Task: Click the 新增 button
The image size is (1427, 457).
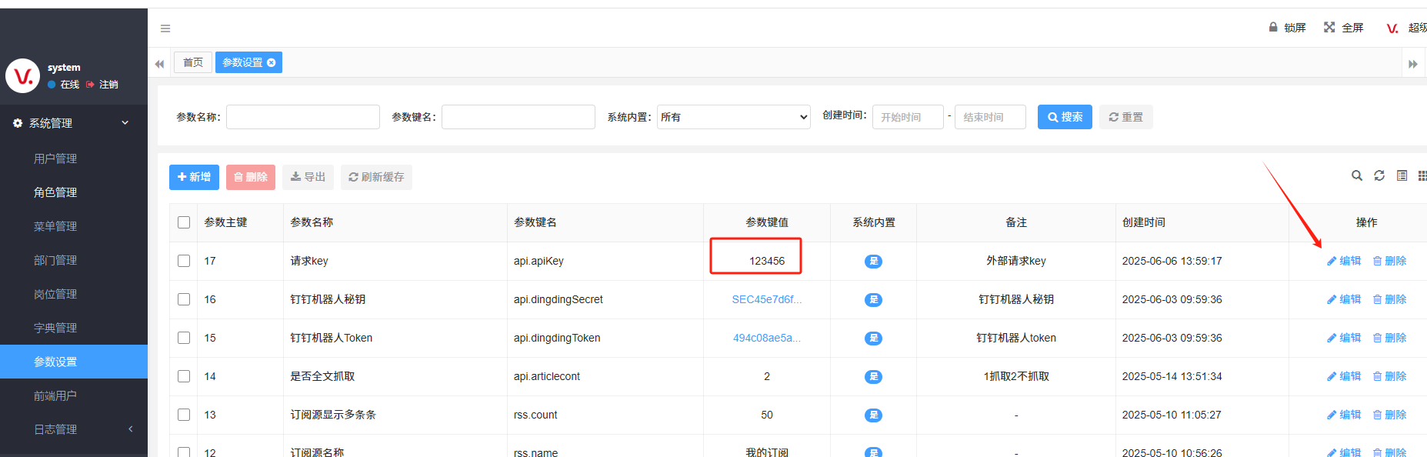Action: (194, 177)
